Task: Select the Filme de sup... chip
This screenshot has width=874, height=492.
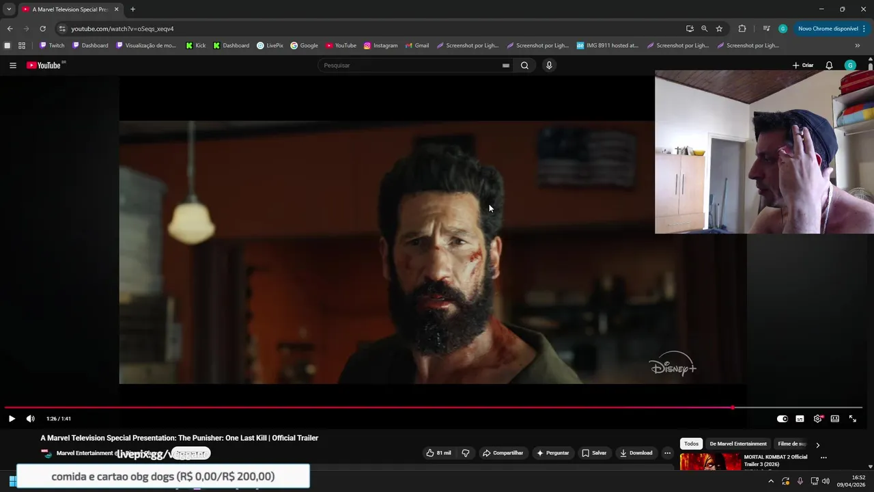Action: [792, 444]
